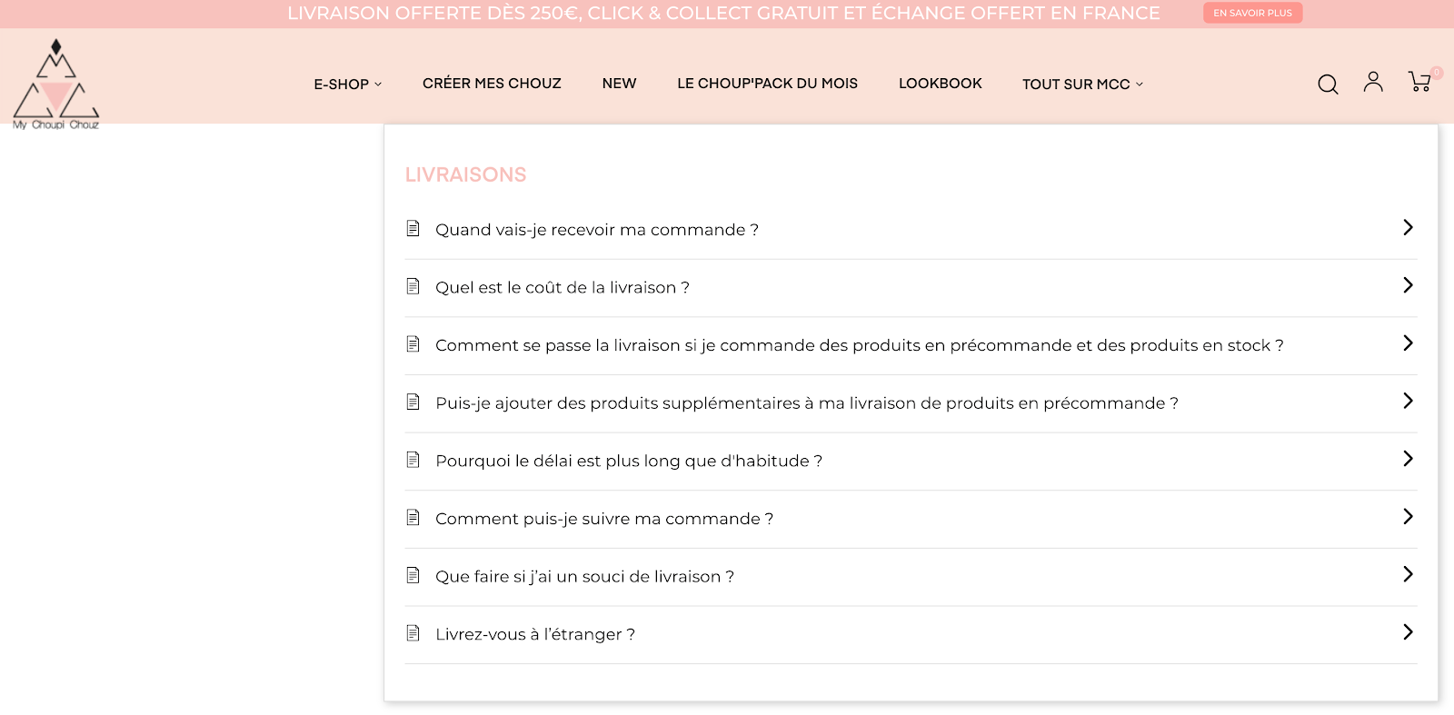Click the cart item count badge
Screen dimensions: 1454x715
(1437, 71)
